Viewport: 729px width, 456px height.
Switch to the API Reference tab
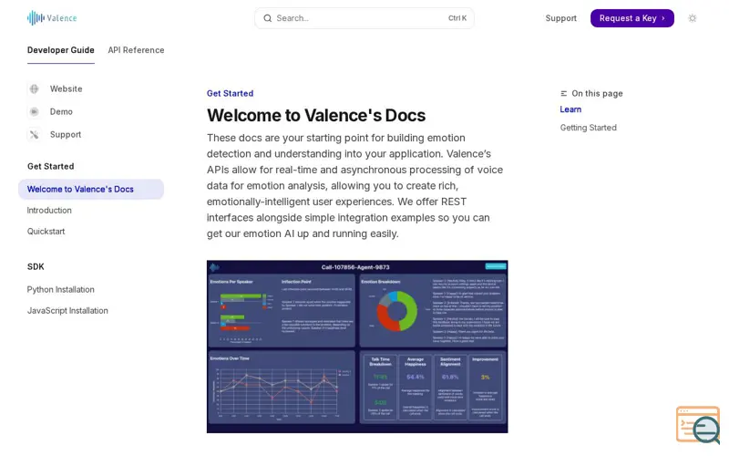[136, 50]
